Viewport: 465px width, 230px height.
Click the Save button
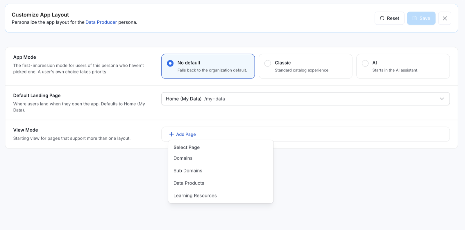(421, 18)
